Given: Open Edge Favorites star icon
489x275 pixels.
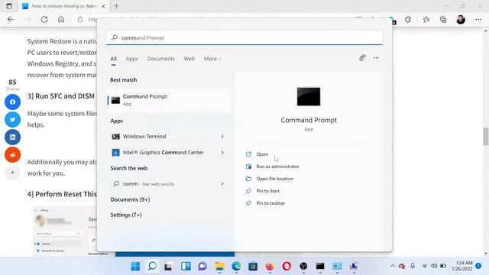Looking at the screenshot, I should pos(426,20).
